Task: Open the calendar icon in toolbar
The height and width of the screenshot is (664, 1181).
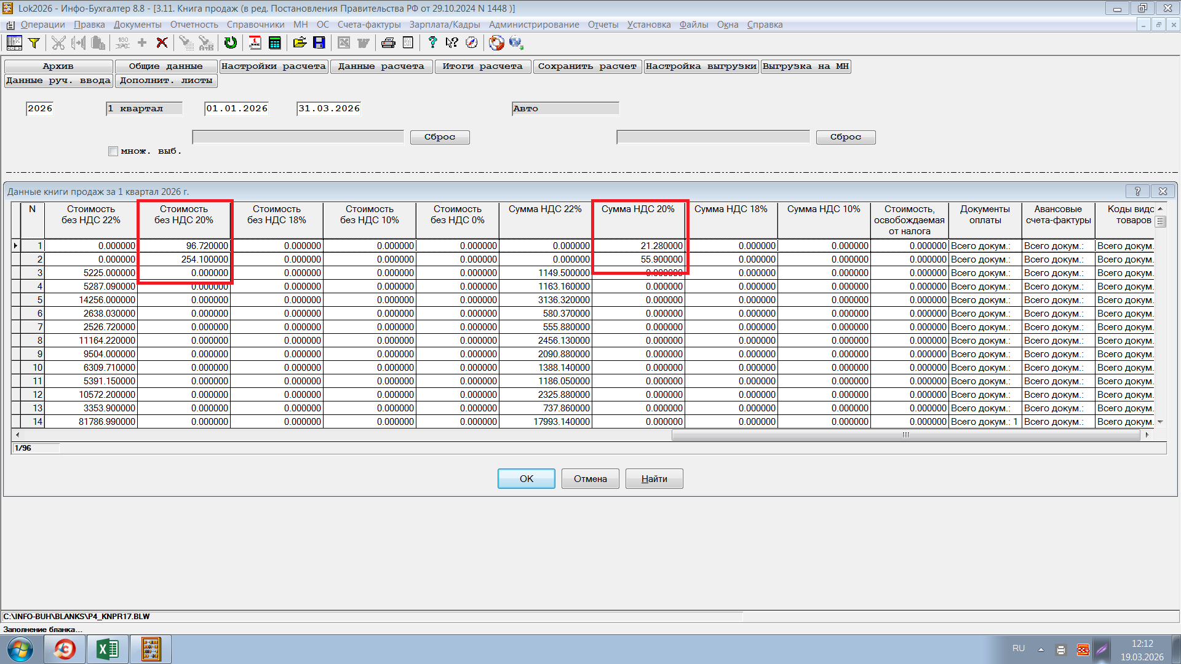Action: 255,42
